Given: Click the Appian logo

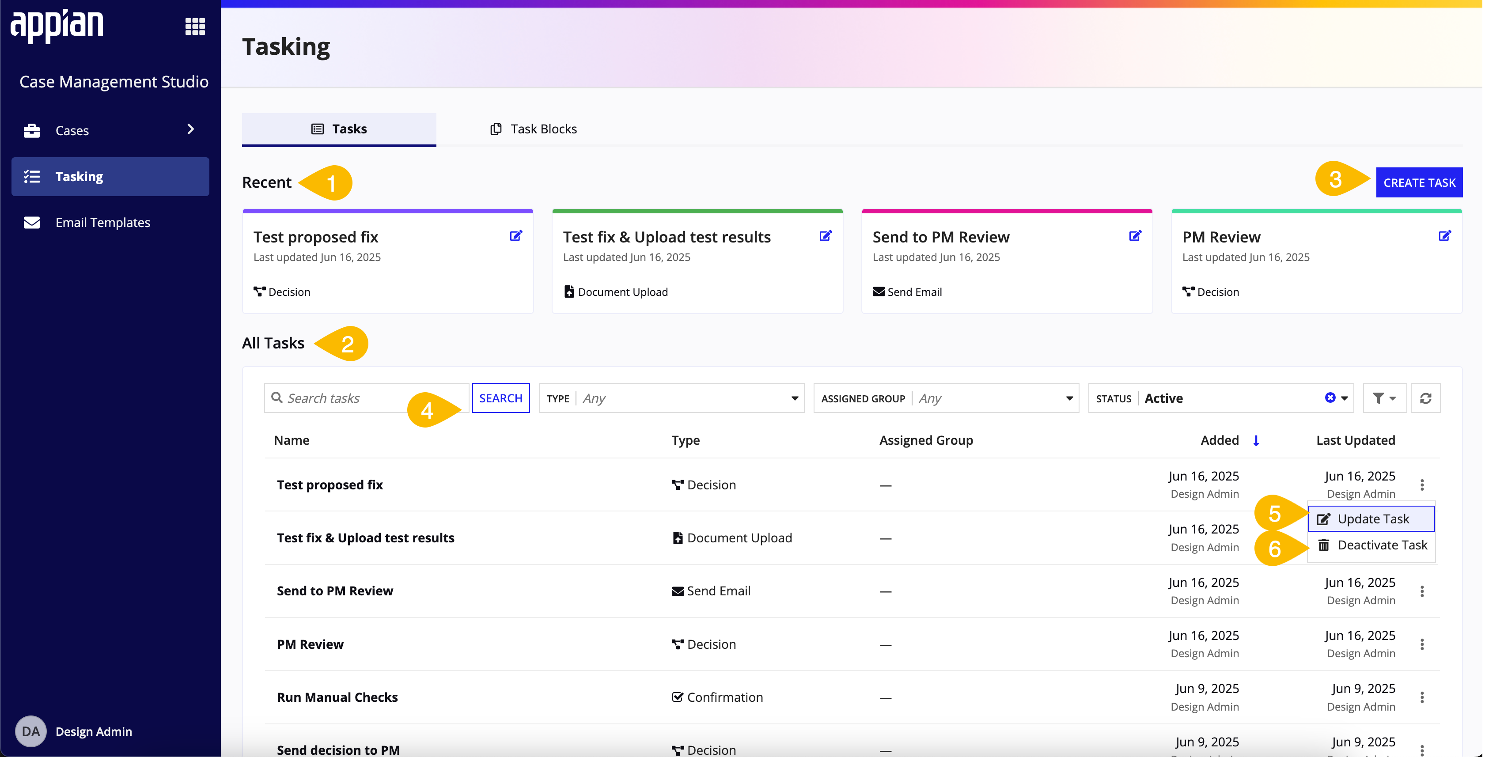Looking at the screenshot, I should click(57, 25).
